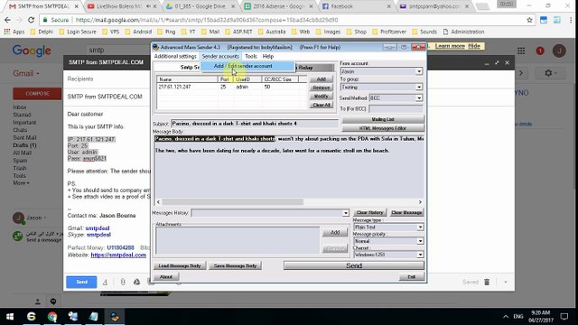Click Gmail COMPOSE button
The image size is (578, 325).
(37, 94)
